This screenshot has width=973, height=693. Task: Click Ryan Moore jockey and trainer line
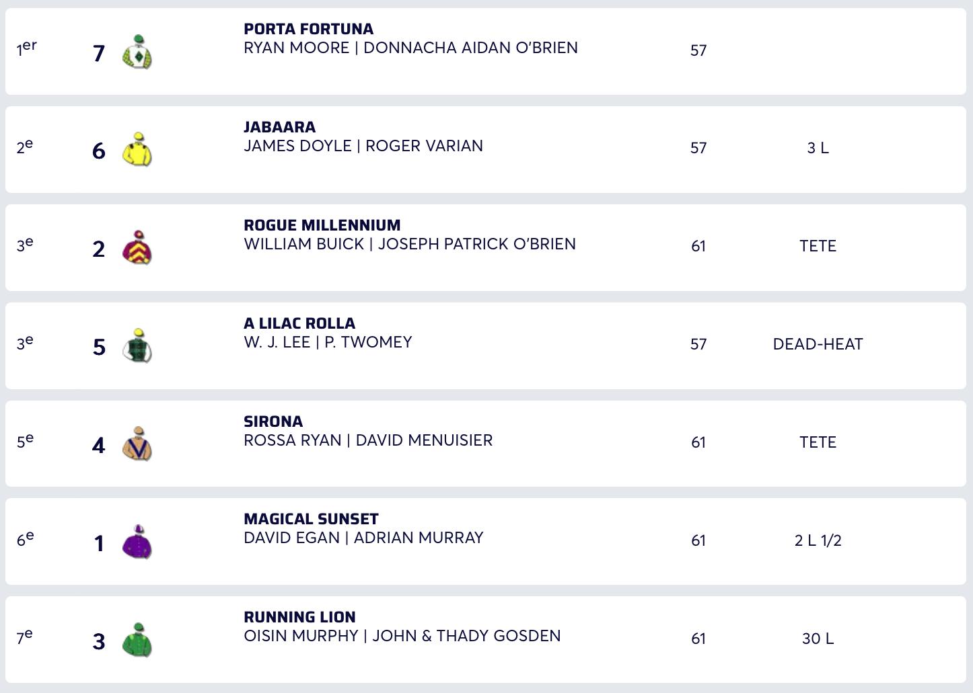tap(410, 48)
